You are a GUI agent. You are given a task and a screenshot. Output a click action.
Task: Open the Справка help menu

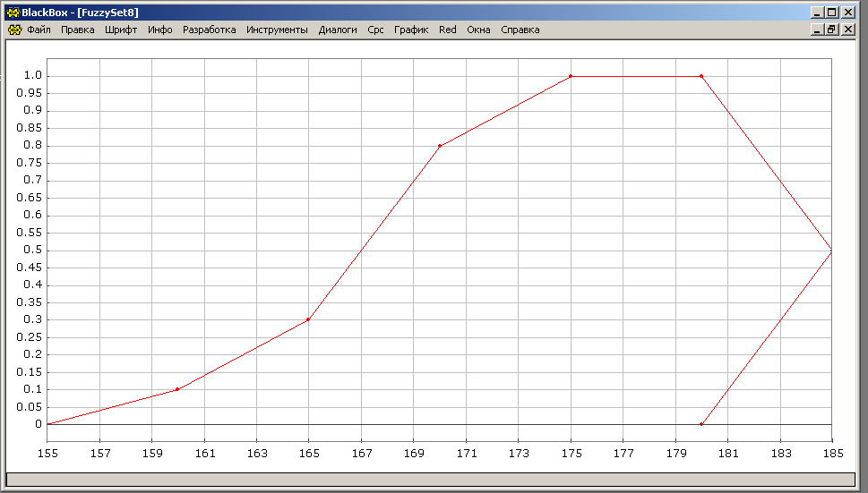click(x=520, y=30)
